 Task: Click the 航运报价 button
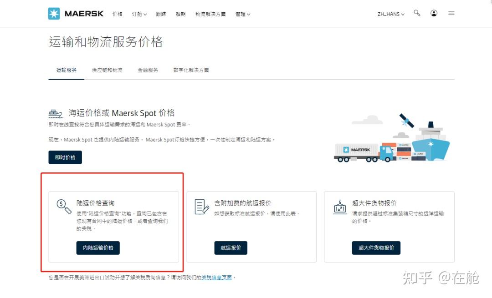(231, 248)
